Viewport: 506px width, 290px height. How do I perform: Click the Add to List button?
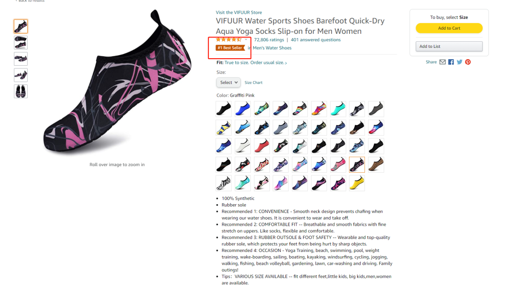click(449, 46)
